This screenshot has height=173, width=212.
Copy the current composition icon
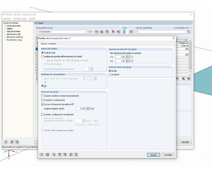(x=107, y=32)
